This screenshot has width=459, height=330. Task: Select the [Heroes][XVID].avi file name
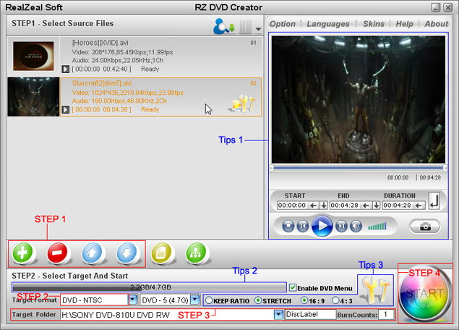coord(100,43)
